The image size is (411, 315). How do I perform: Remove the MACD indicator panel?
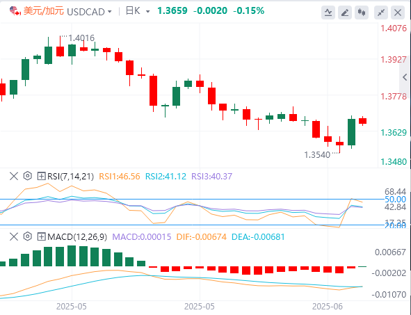click(14, 237)
